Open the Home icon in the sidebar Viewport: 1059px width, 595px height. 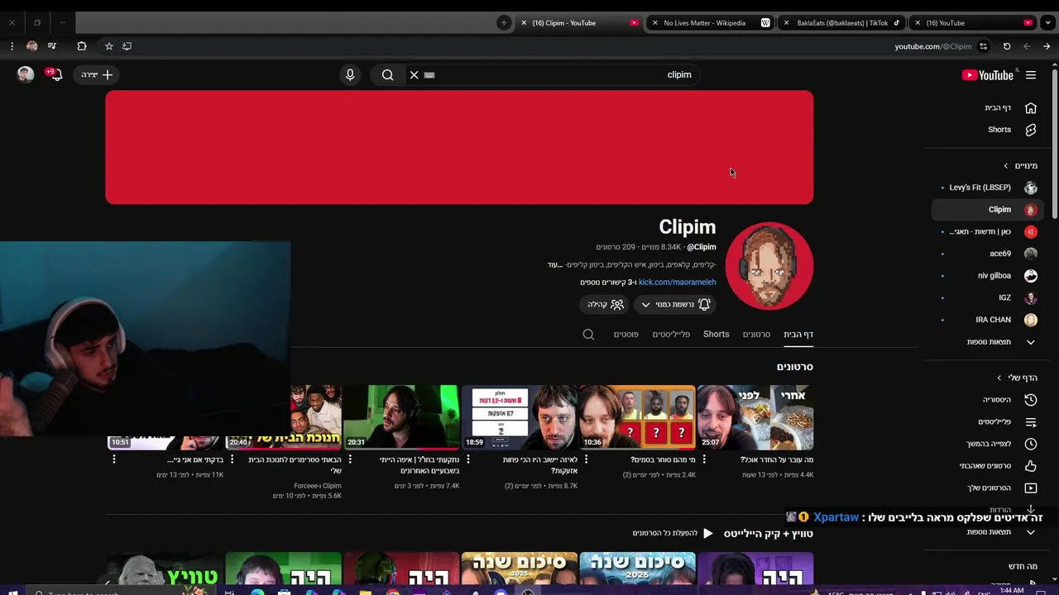pyautogui.click(x=1031, y=107)
